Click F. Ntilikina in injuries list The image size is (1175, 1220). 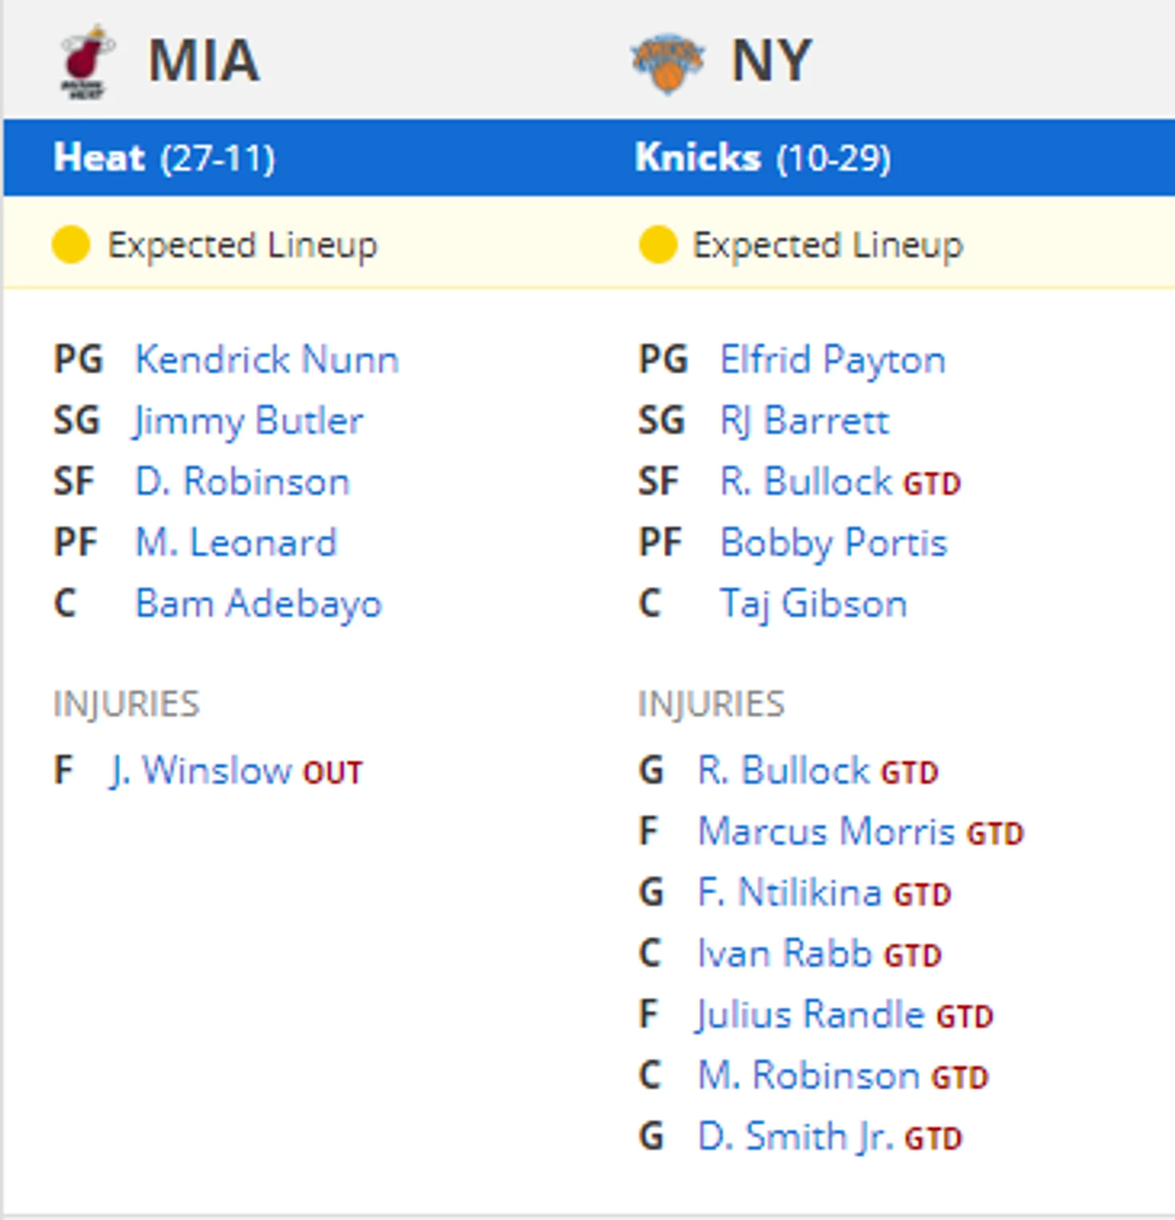click(x=789, y=893)
